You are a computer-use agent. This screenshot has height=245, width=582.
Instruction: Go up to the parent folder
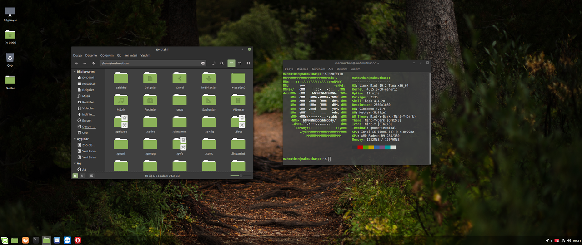tap(93, 64)
